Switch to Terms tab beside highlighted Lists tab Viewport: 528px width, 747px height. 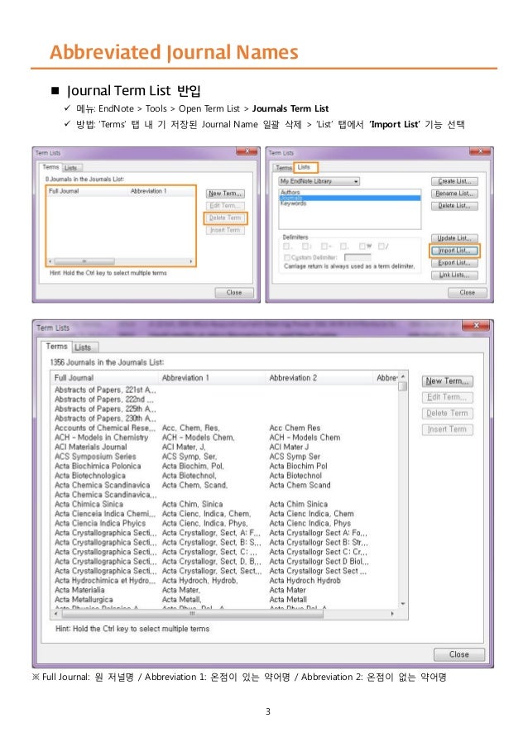[284, 168]
